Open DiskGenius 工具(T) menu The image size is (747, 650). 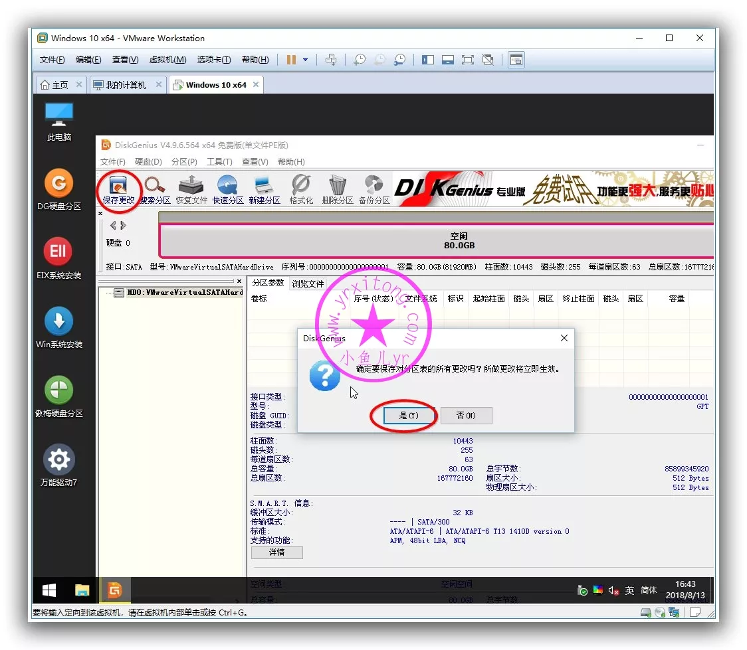219,162
